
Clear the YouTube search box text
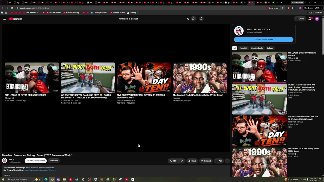pyautogui.click(x=188, y=19)
